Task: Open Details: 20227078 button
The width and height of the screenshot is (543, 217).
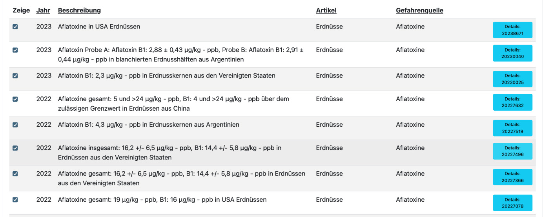Action: tap(512, 203)
